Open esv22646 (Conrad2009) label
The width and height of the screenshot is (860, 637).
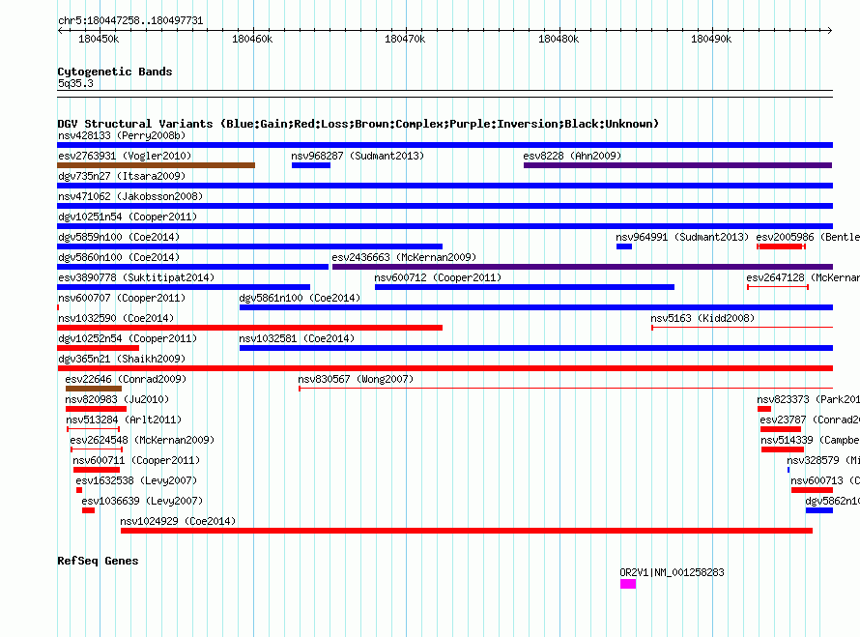[x=126, y=379]
